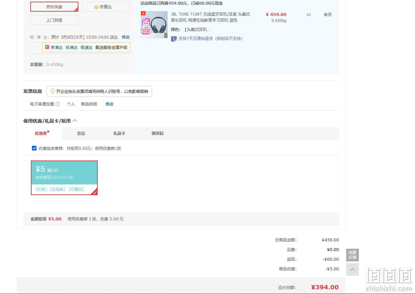Image resolution: width=415 pixels, height=294 pixels.
Task: Click the 7-day return icon
Action: point(174,39)
